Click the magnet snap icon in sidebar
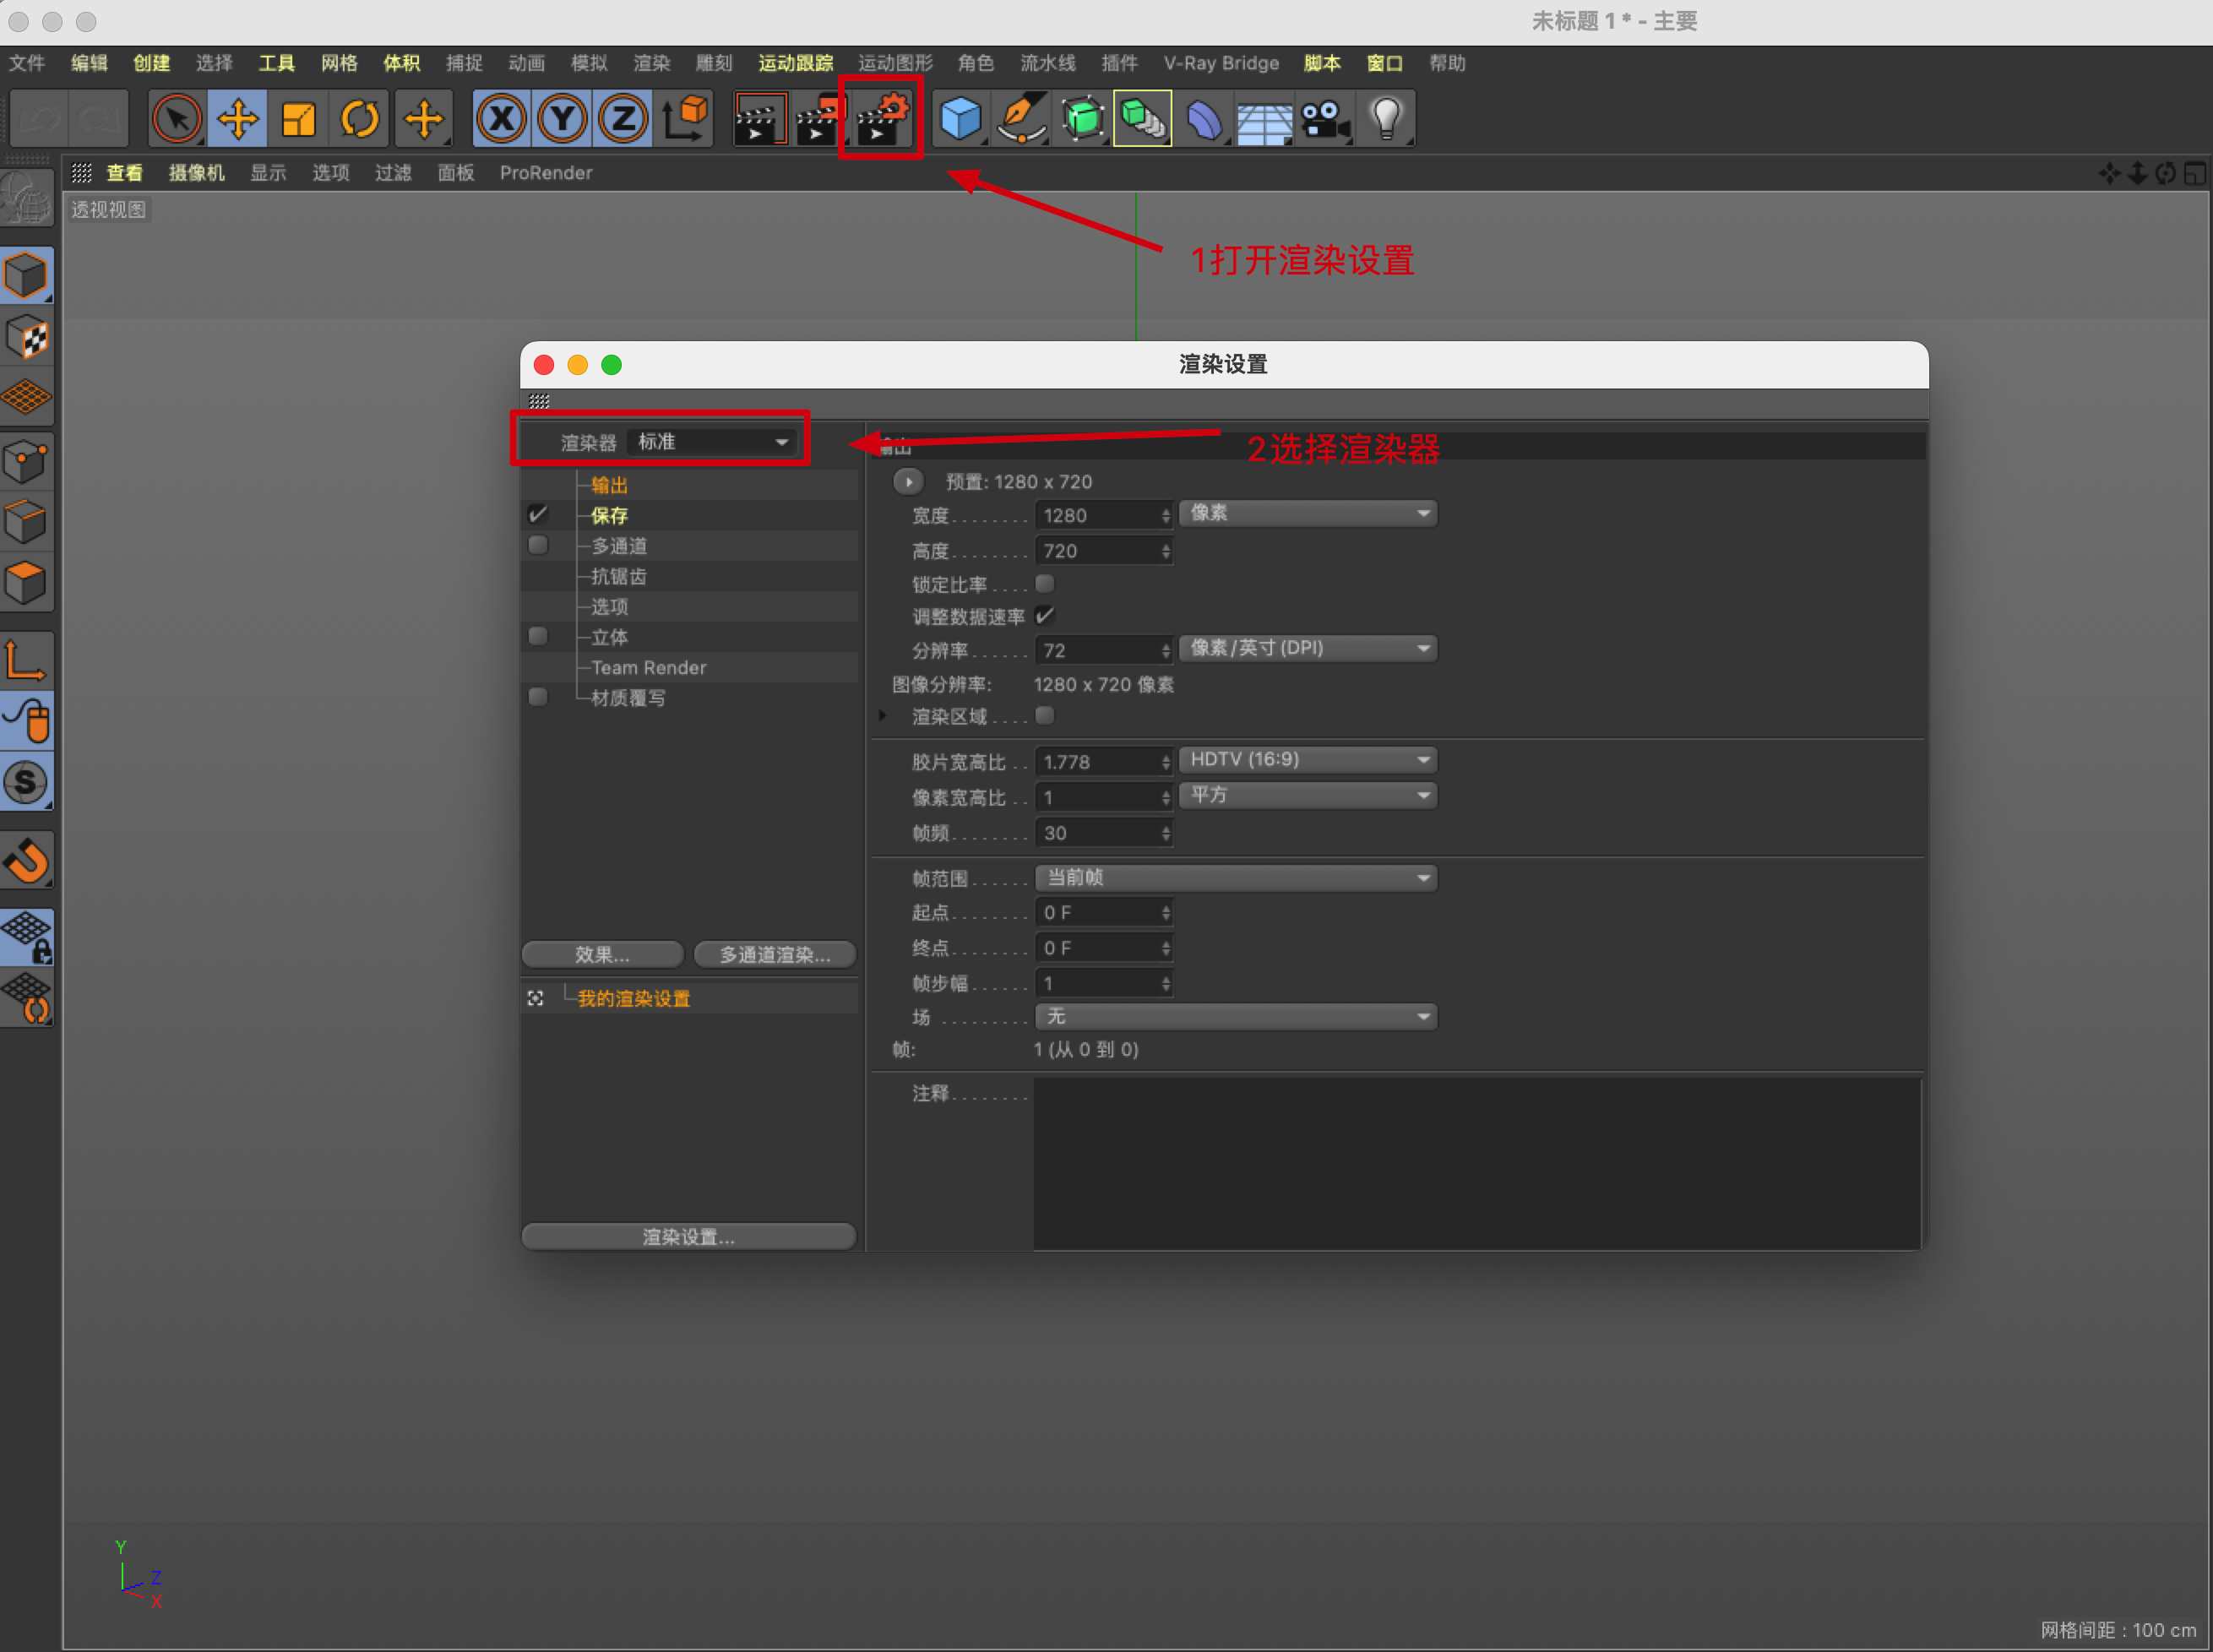2213x1652 pixels. [x=27, y=860]
